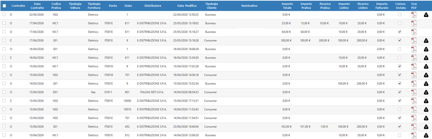This screenshot has height=139, width=432.
Task: Click the 25,00 € Importo Totale cell
Action: [287, 23]
